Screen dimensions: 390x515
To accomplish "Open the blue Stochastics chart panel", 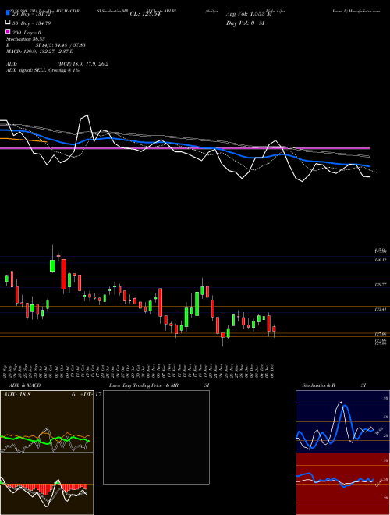I will pyautogui.click(x=342, y=421).
